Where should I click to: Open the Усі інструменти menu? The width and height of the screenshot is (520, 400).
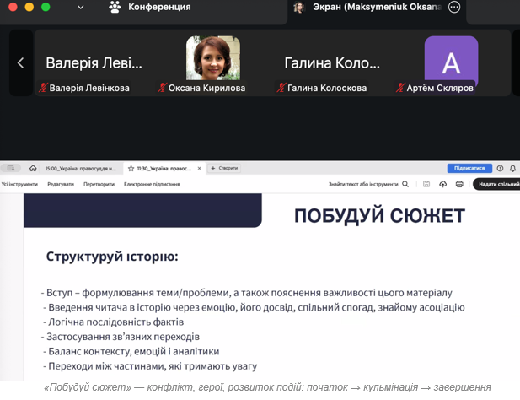[x=19, y=184]
